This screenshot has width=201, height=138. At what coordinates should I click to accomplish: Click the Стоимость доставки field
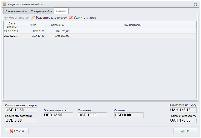click(21, 121)
